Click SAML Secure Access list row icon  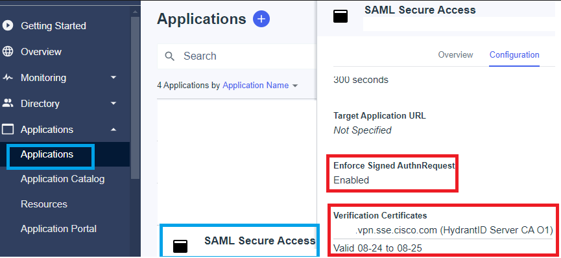(180, 246)
